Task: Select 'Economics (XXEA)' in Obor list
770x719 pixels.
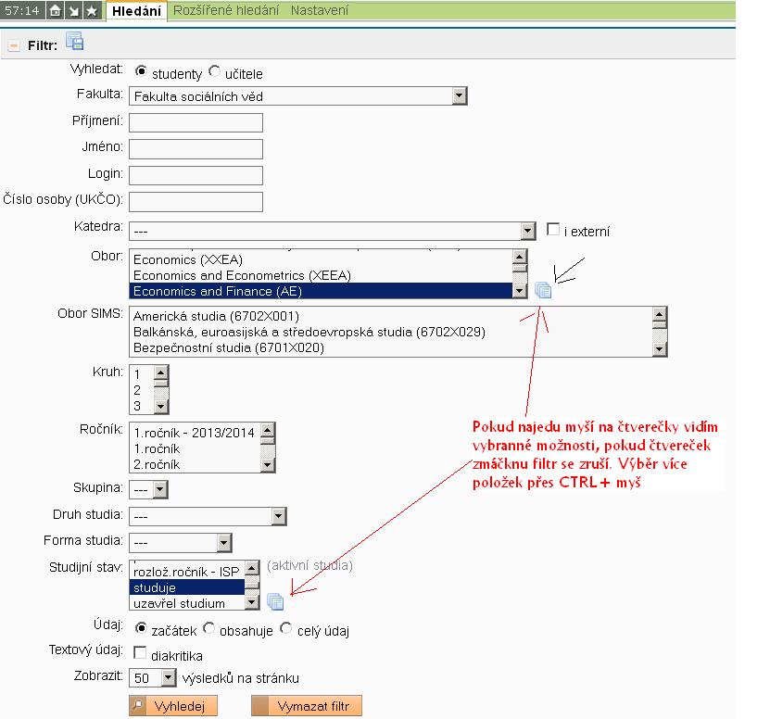Action: click(322, 259)
